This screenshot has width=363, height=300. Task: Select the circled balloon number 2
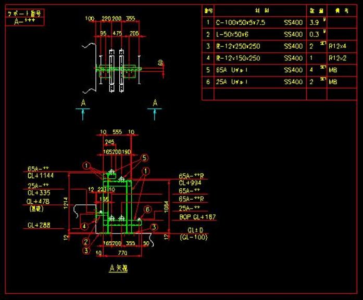pos(84,241)
